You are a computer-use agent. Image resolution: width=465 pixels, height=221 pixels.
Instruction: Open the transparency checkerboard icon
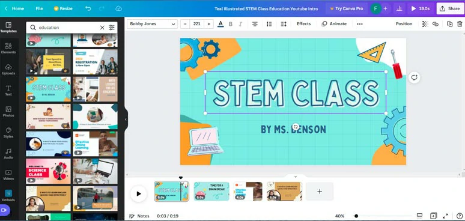(425, 24)
